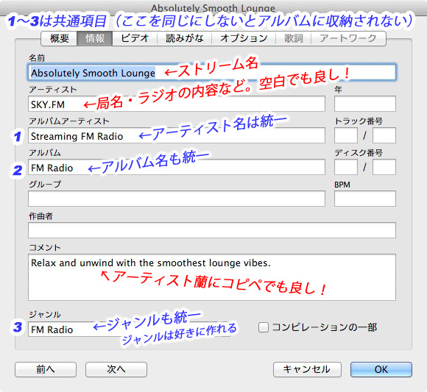
Task: Click the 年 input field
Action: pyautogui.click(x=365, y=104)
